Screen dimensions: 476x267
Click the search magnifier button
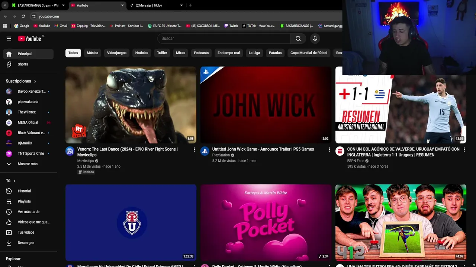[x=298, y=39]
